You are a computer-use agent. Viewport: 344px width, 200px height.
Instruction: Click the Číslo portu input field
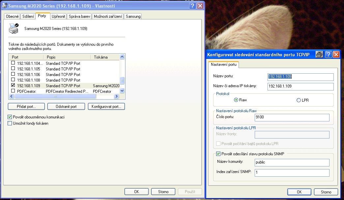(x=292, y=117)
